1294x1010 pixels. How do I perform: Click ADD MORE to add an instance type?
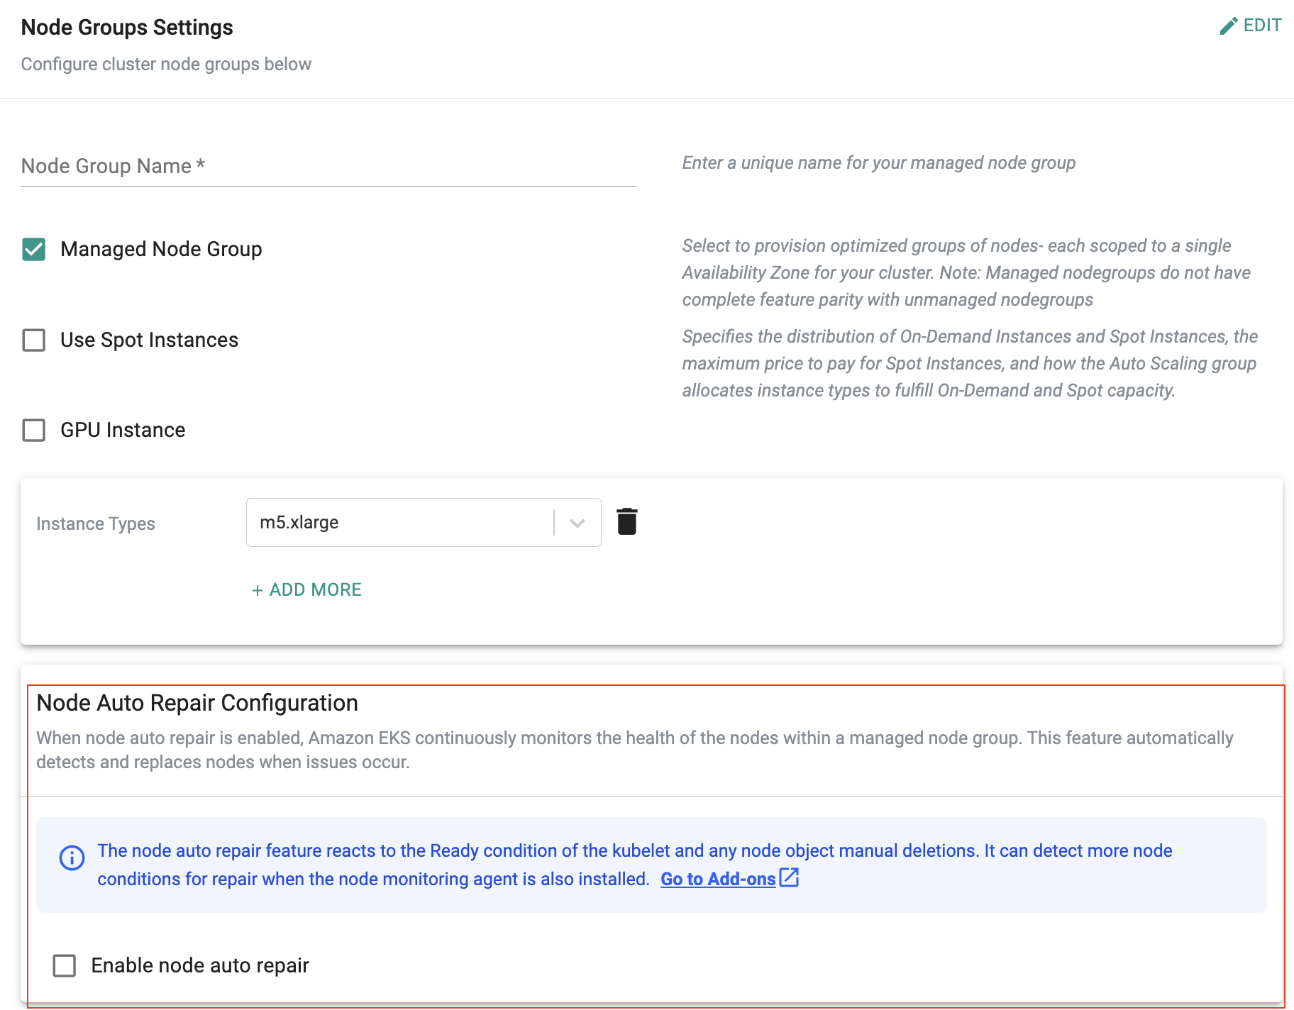pos(315,590)
